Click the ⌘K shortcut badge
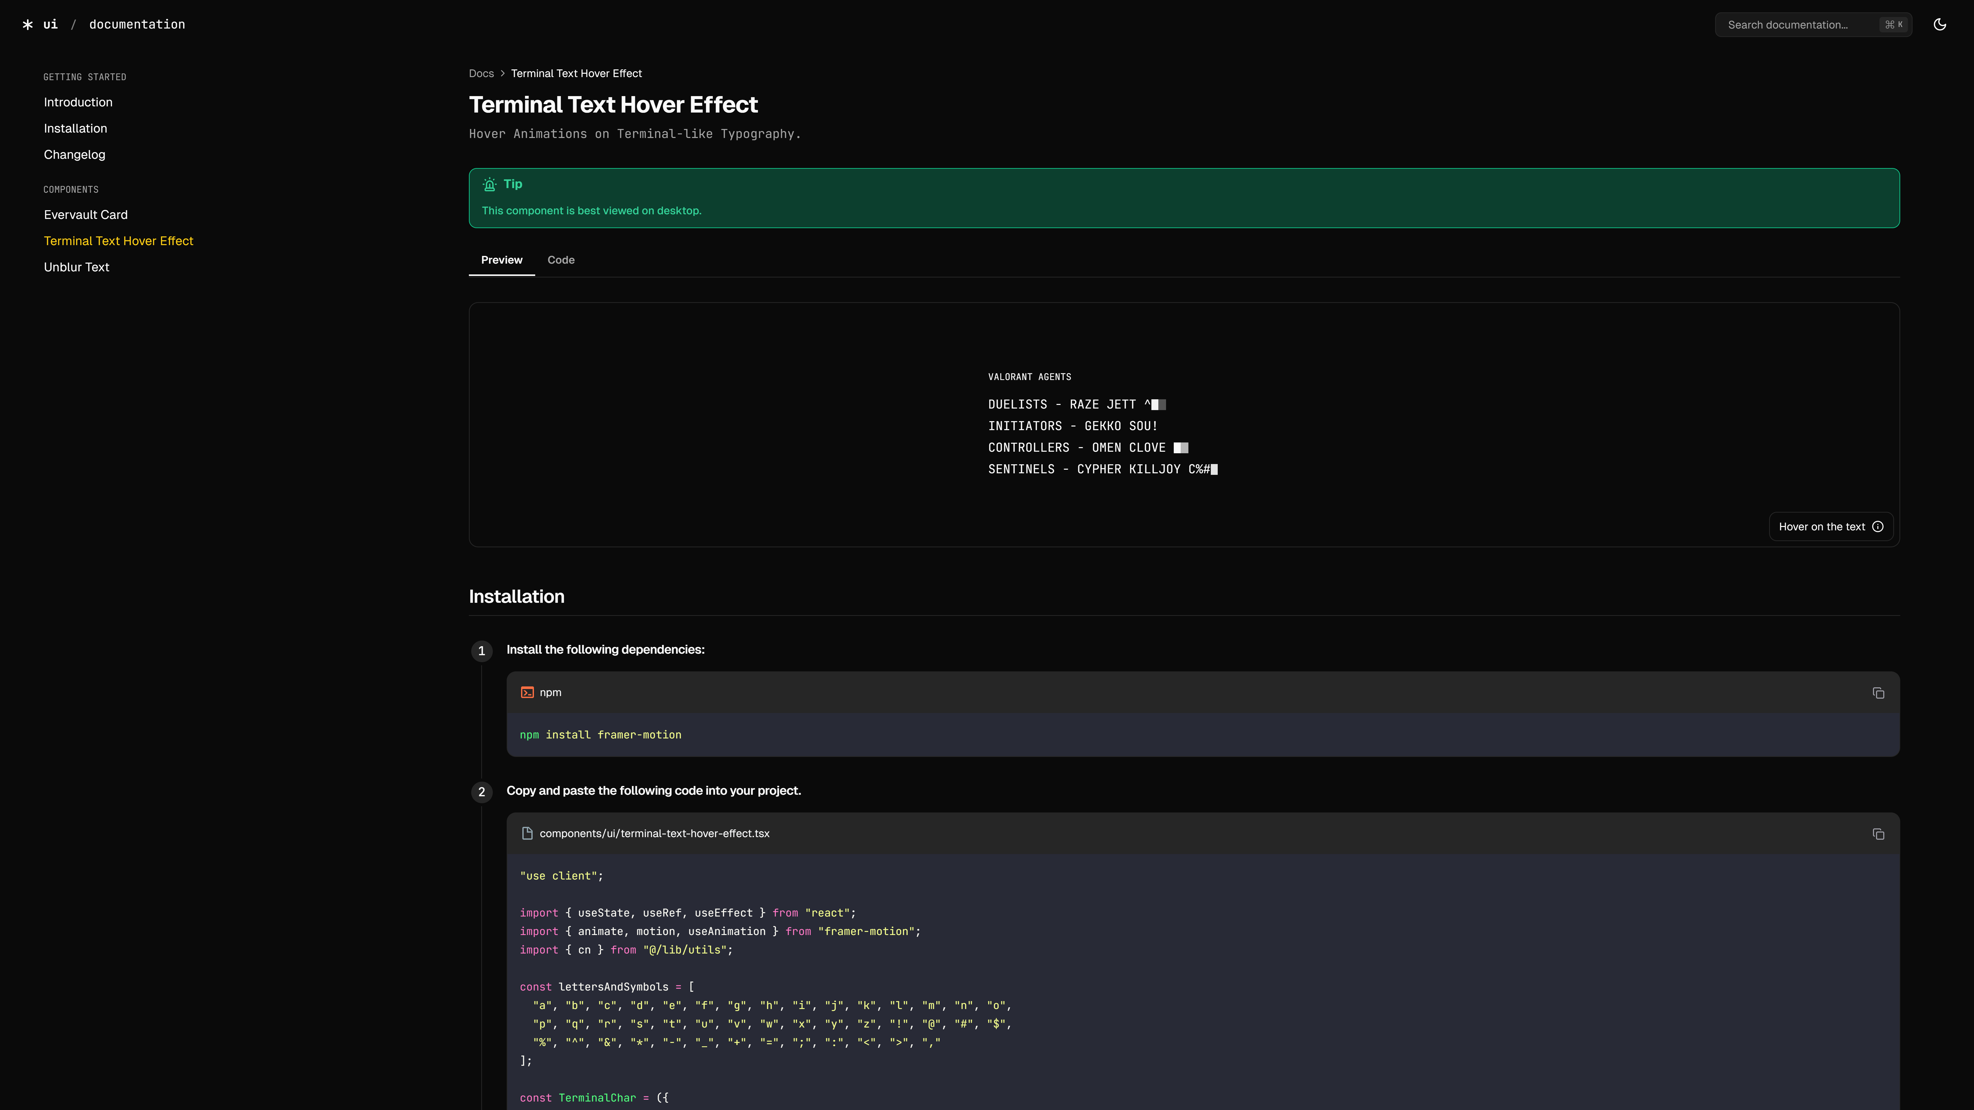 pyautogui.click(x=1894, y=24)
